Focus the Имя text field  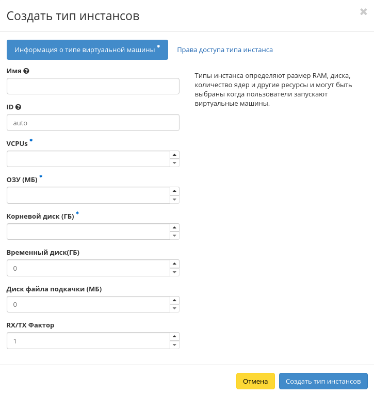pyautogui.click(x=93, y=86)
